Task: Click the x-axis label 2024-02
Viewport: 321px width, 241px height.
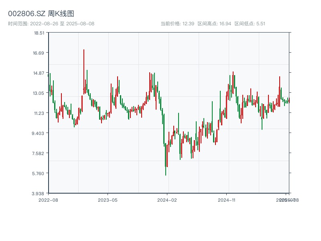Action: pyautogui.click(x=167, y=200)
